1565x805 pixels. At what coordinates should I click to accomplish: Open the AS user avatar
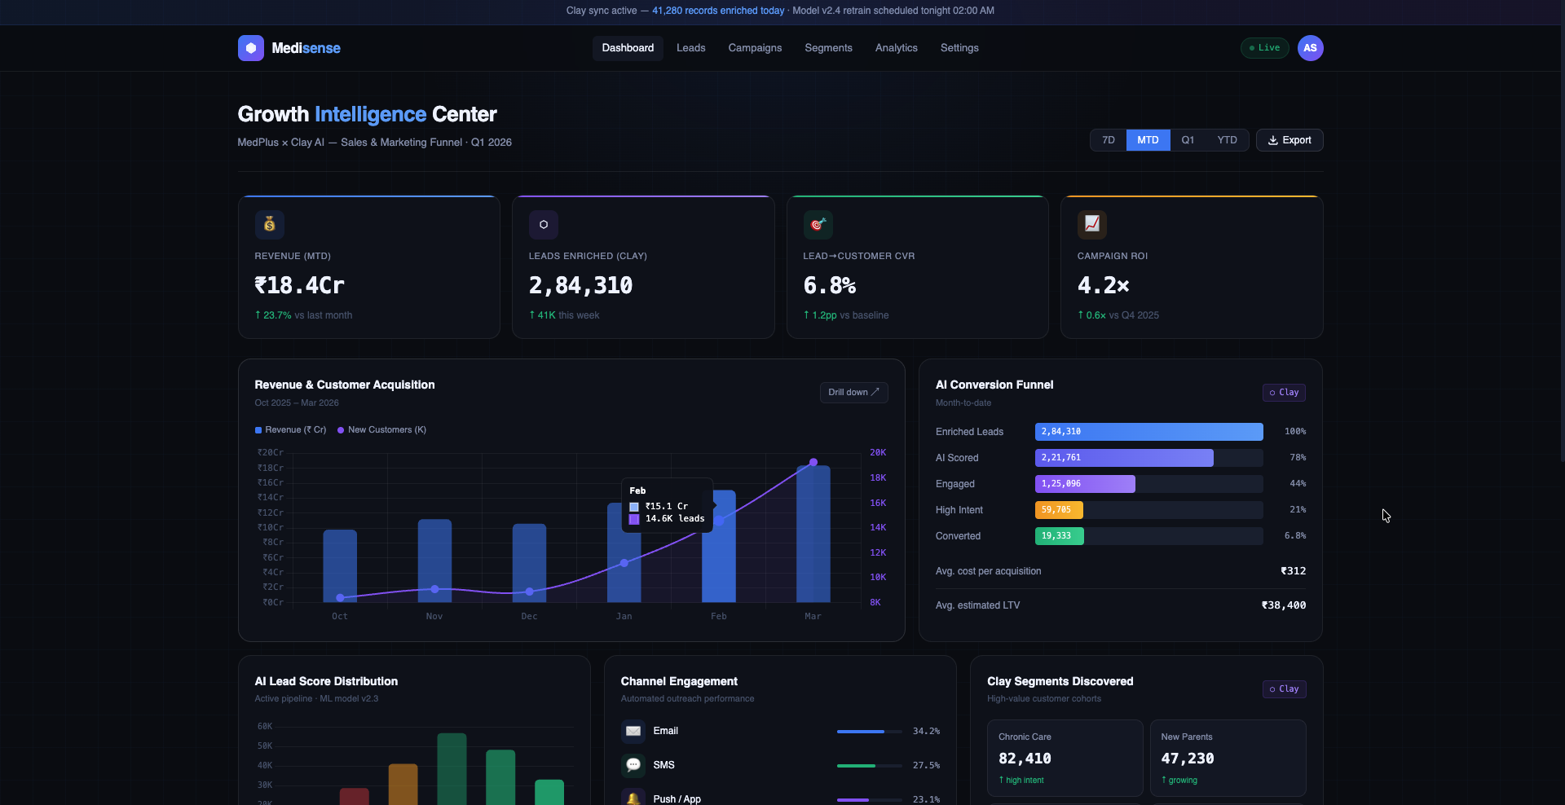(x=1310, y=48)
